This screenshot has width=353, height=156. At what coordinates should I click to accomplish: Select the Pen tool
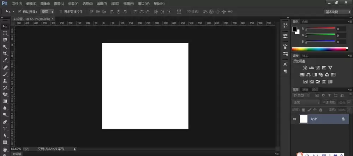5,122
